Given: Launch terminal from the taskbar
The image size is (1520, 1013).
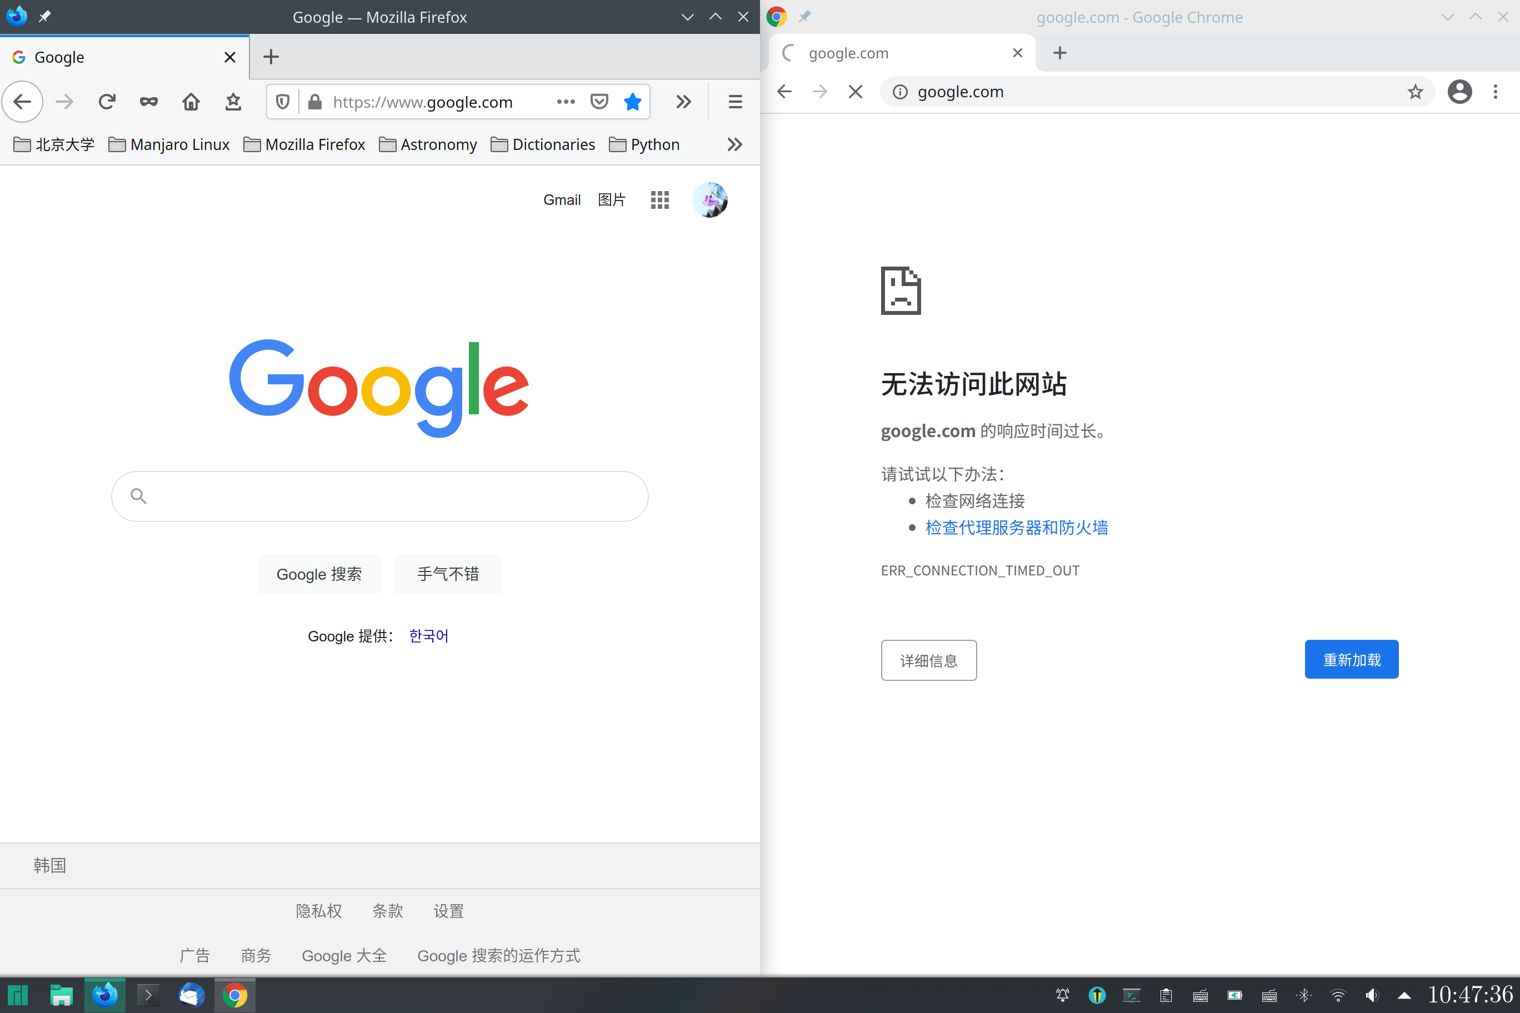Looking at the screenshot, I should (148, 995).
